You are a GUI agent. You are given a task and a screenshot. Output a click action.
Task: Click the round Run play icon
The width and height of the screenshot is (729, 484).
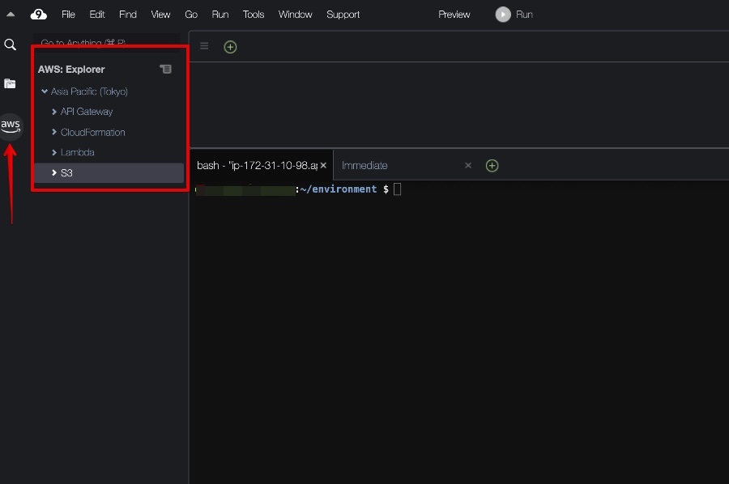pyautogui.click(x=502, y=15)
